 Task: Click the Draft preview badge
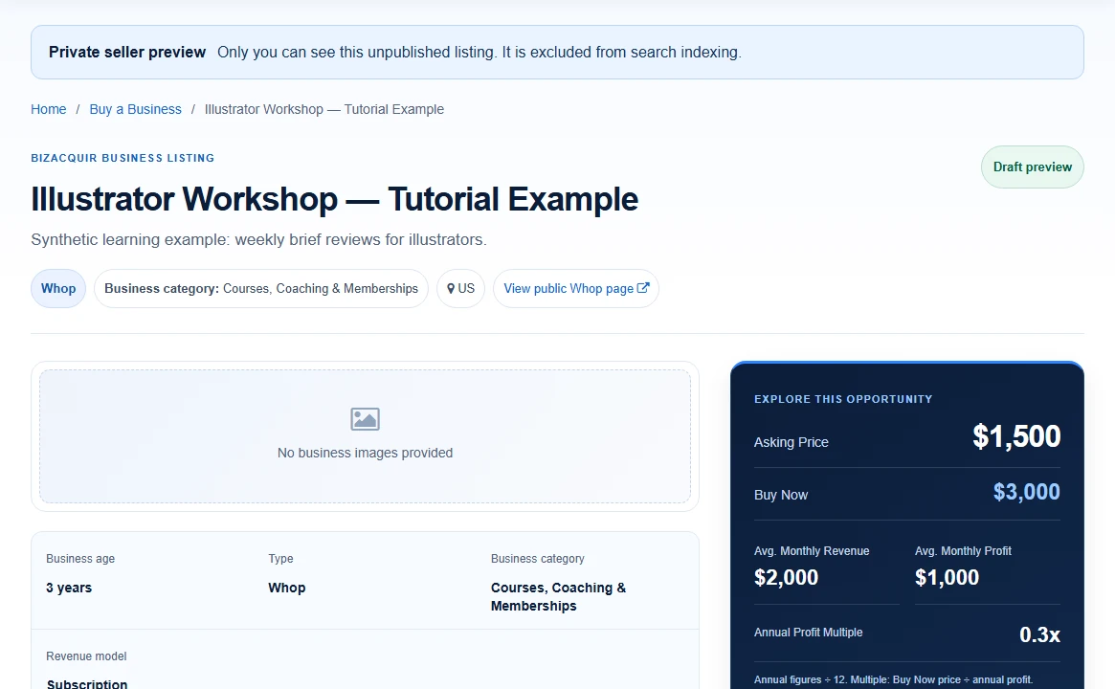(1033, 167)
